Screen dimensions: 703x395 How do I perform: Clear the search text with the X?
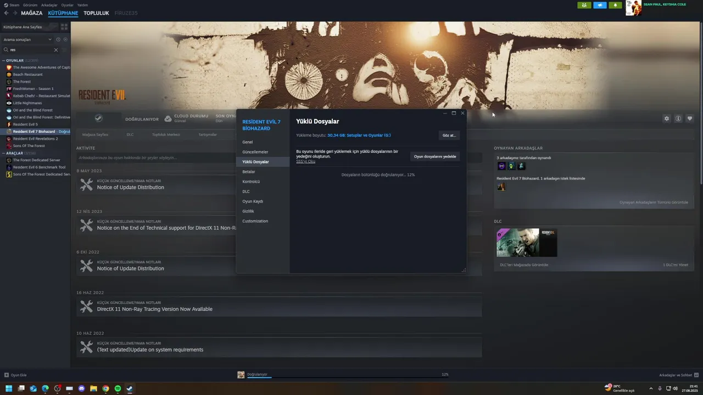click(x=55, y=49)
